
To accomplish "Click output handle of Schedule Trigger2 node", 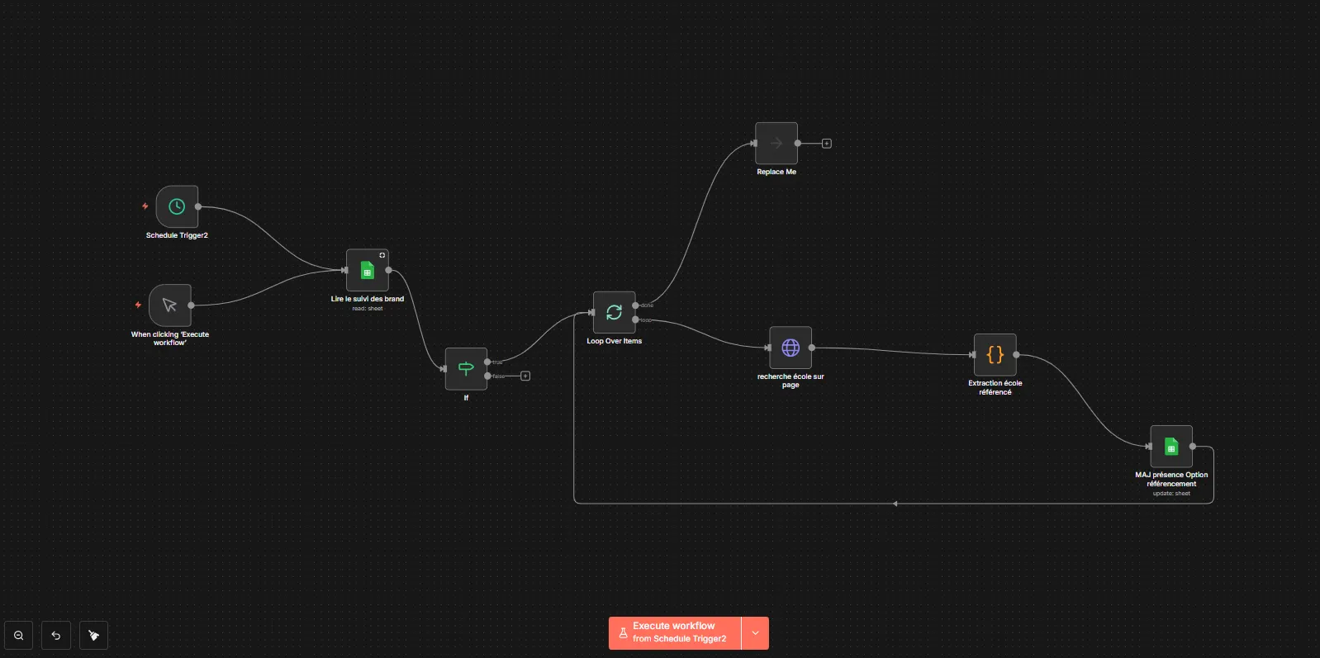I will pyautogui.click(x=198, y=206).
